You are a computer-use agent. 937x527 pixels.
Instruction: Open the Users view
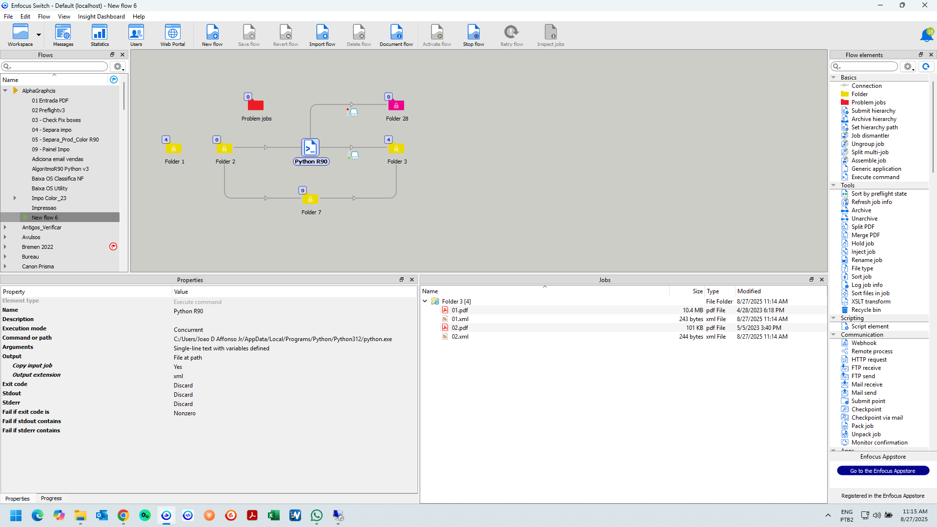pos(136,35)
